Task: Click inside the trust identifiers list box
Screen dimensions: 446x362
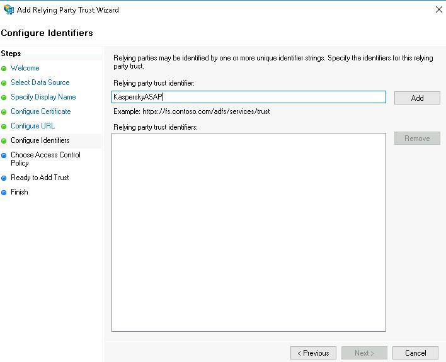Action: [x=248, y=232]
